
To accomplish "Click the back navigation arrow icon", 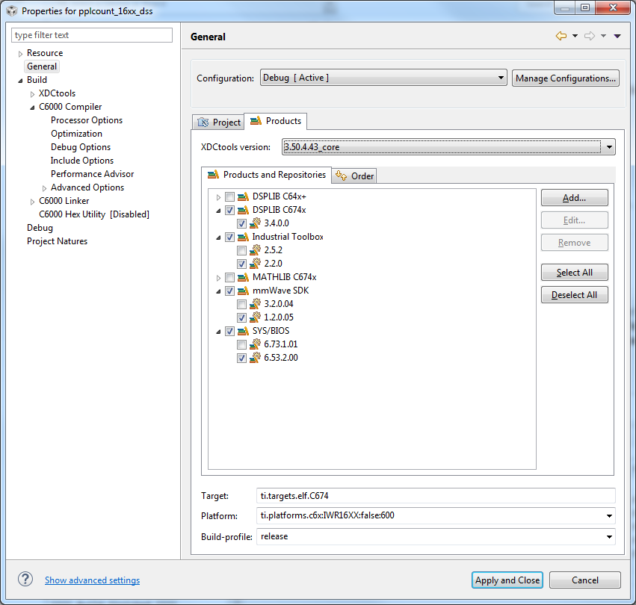I will tap(561, 36).
